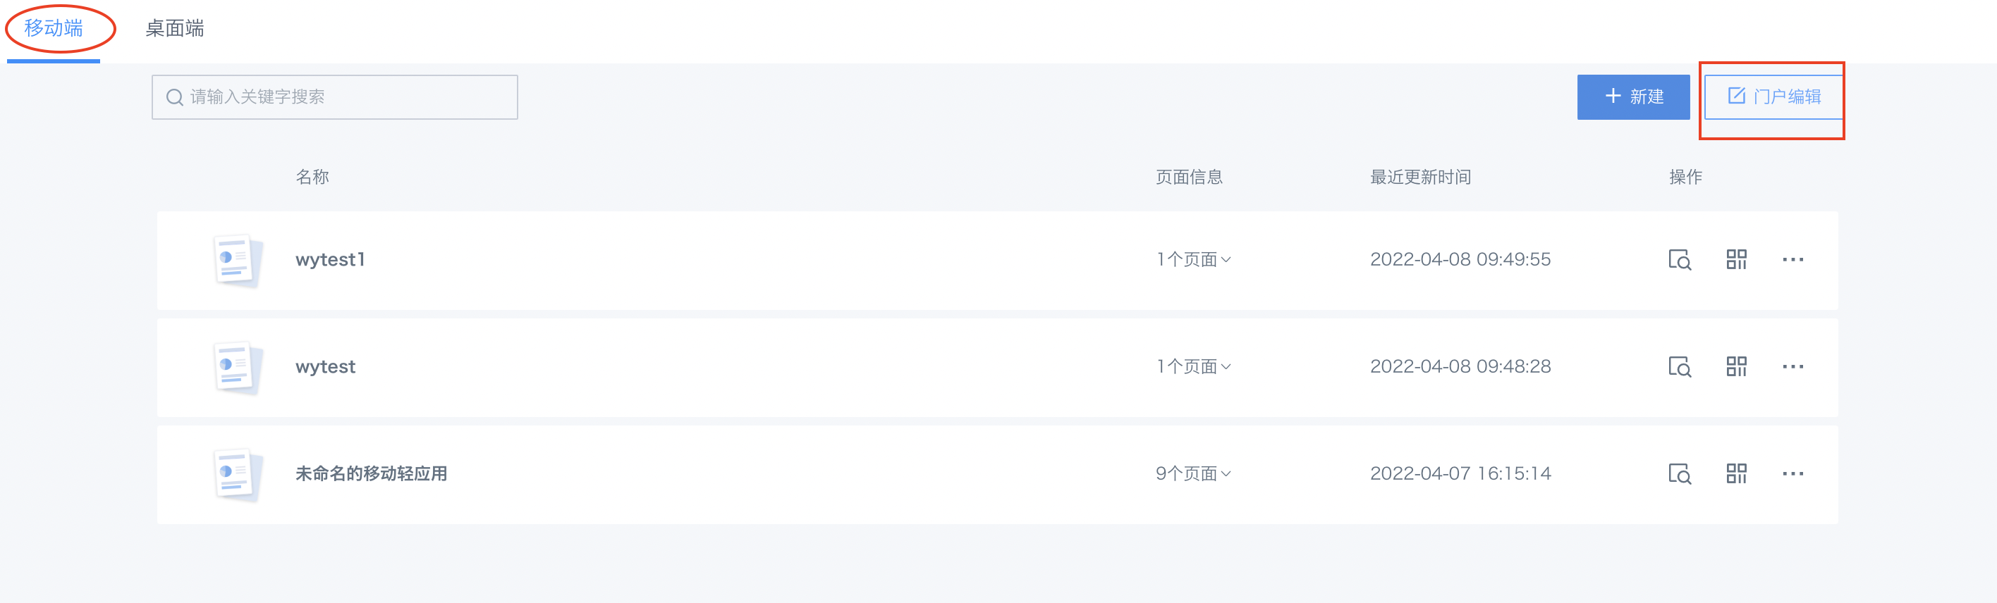Expand the wytest 1个页面 dropdown
Screen dimensions: 1997x603
(1193, 367)
